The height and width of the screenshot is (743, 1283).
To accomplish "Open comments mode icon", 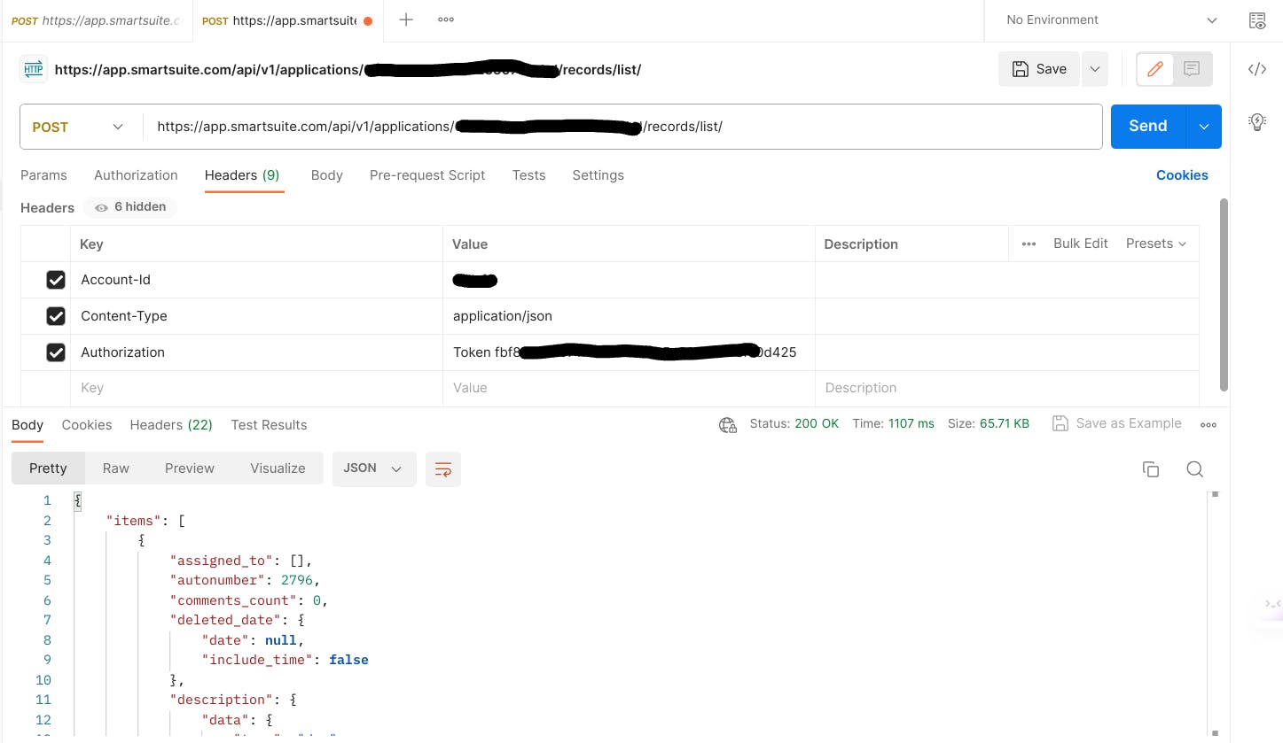I will coord(1192,69).
